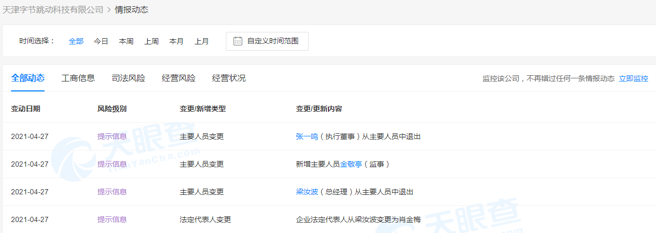656x233 pixels.
Task: Click 提示信息 in 法定代表人变更 row
Action: pyautogui.click(x=112, y=219)
